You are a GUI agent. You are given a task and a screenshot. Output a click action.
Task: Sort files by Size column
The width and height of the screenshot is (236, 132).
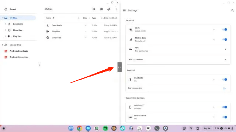[x=85, y=18]
